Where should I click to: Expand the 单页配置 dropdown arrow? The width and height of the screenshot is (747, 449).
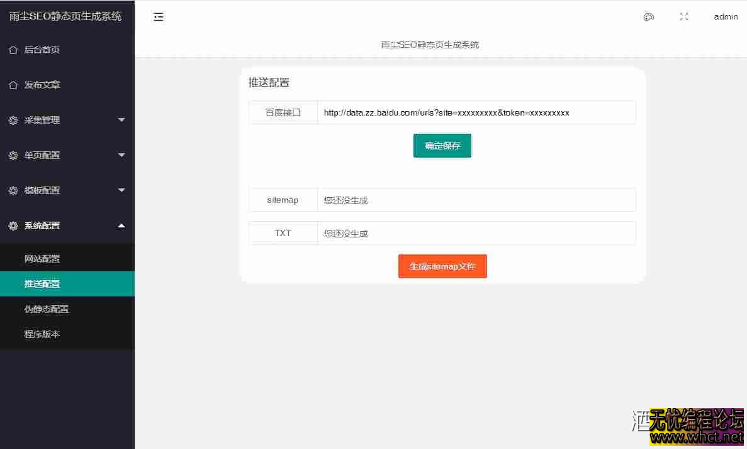click(121, 155)
